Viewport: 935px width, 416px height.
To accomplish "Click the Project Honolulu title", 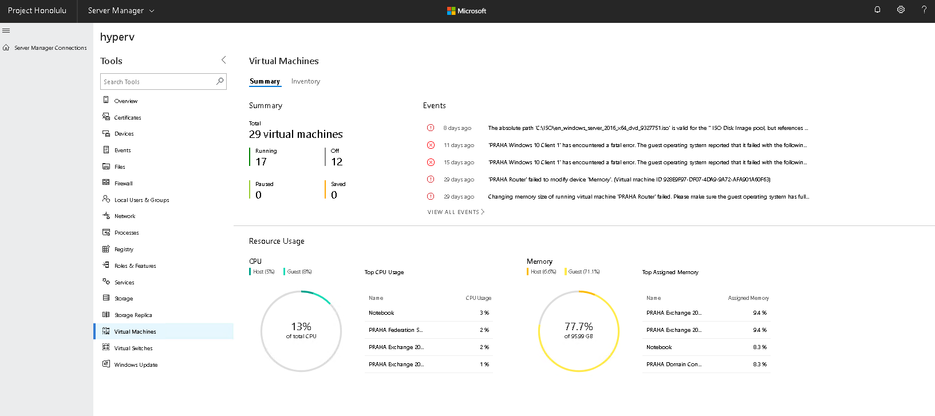I will (37, 10).
